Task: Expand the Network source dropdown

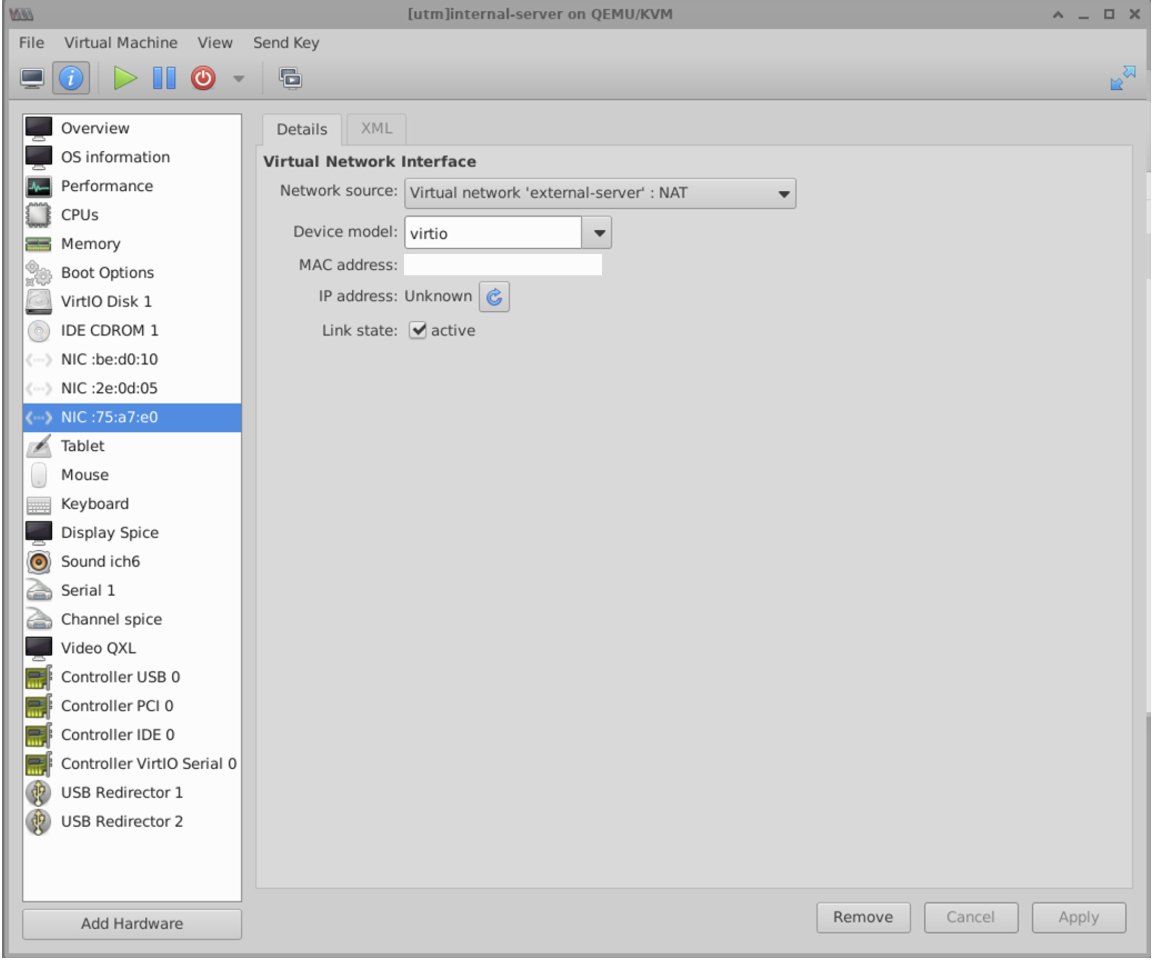Action: (600, 193)
